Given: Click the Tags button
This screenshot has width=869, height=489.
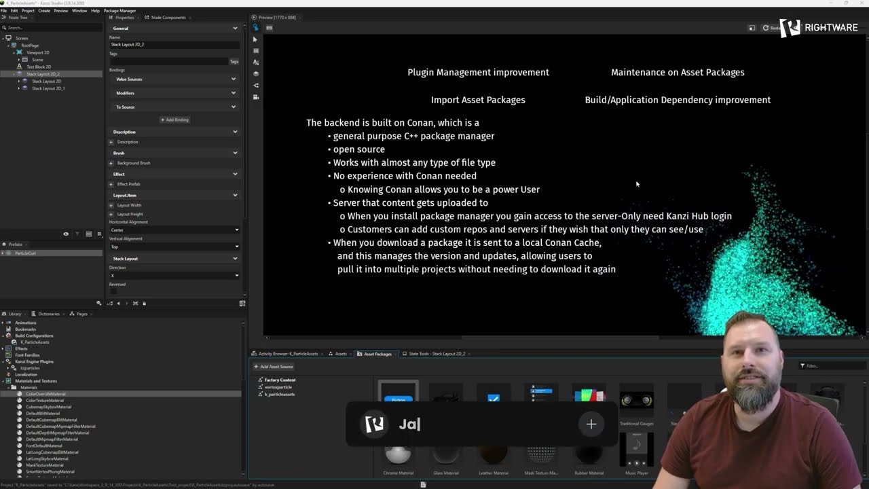Looking at the screenshot, I should click(x=234, y=62).
